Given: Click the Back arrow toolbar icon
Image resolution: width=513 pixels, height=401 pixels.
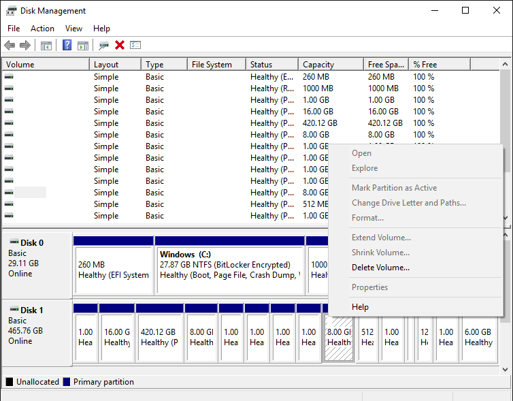Looking at the screenshot, I should pyautogui.click(x=10, y=45).
